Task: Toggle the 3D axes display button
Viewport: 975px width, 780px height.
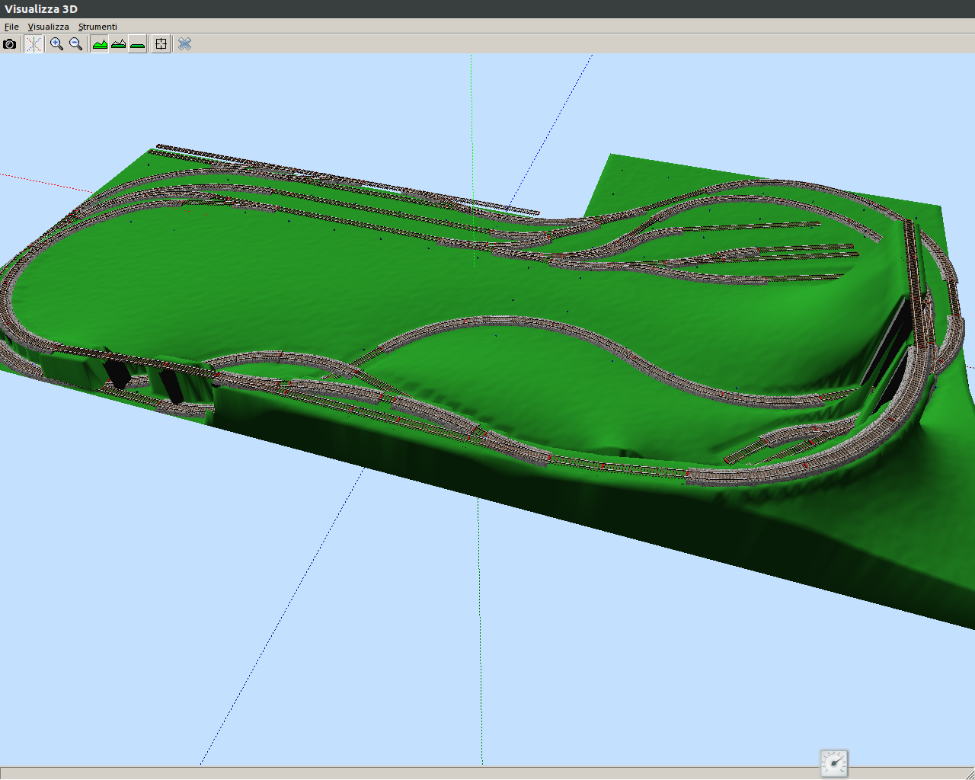Action: 34,44
